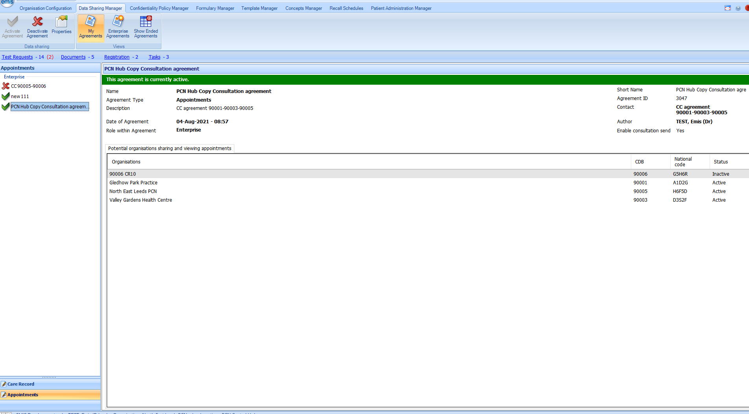This screenshot has width=749, height=414.
Task: Open the Tasks link
Action: point(154,57)
